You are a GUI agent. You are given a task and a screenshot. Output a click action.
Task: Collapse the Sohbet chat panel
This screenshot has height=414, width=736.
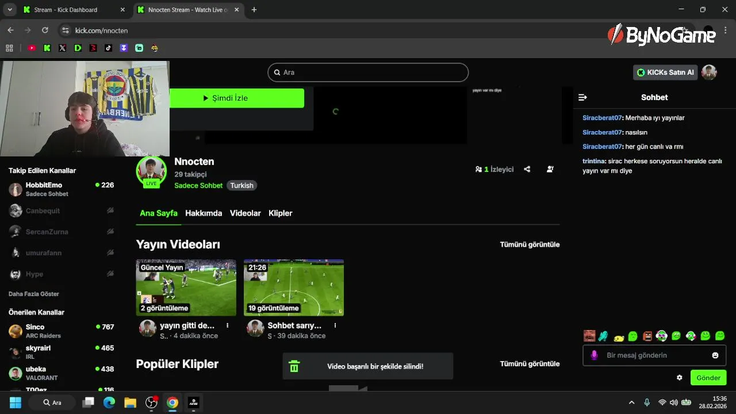pos(582,97)
